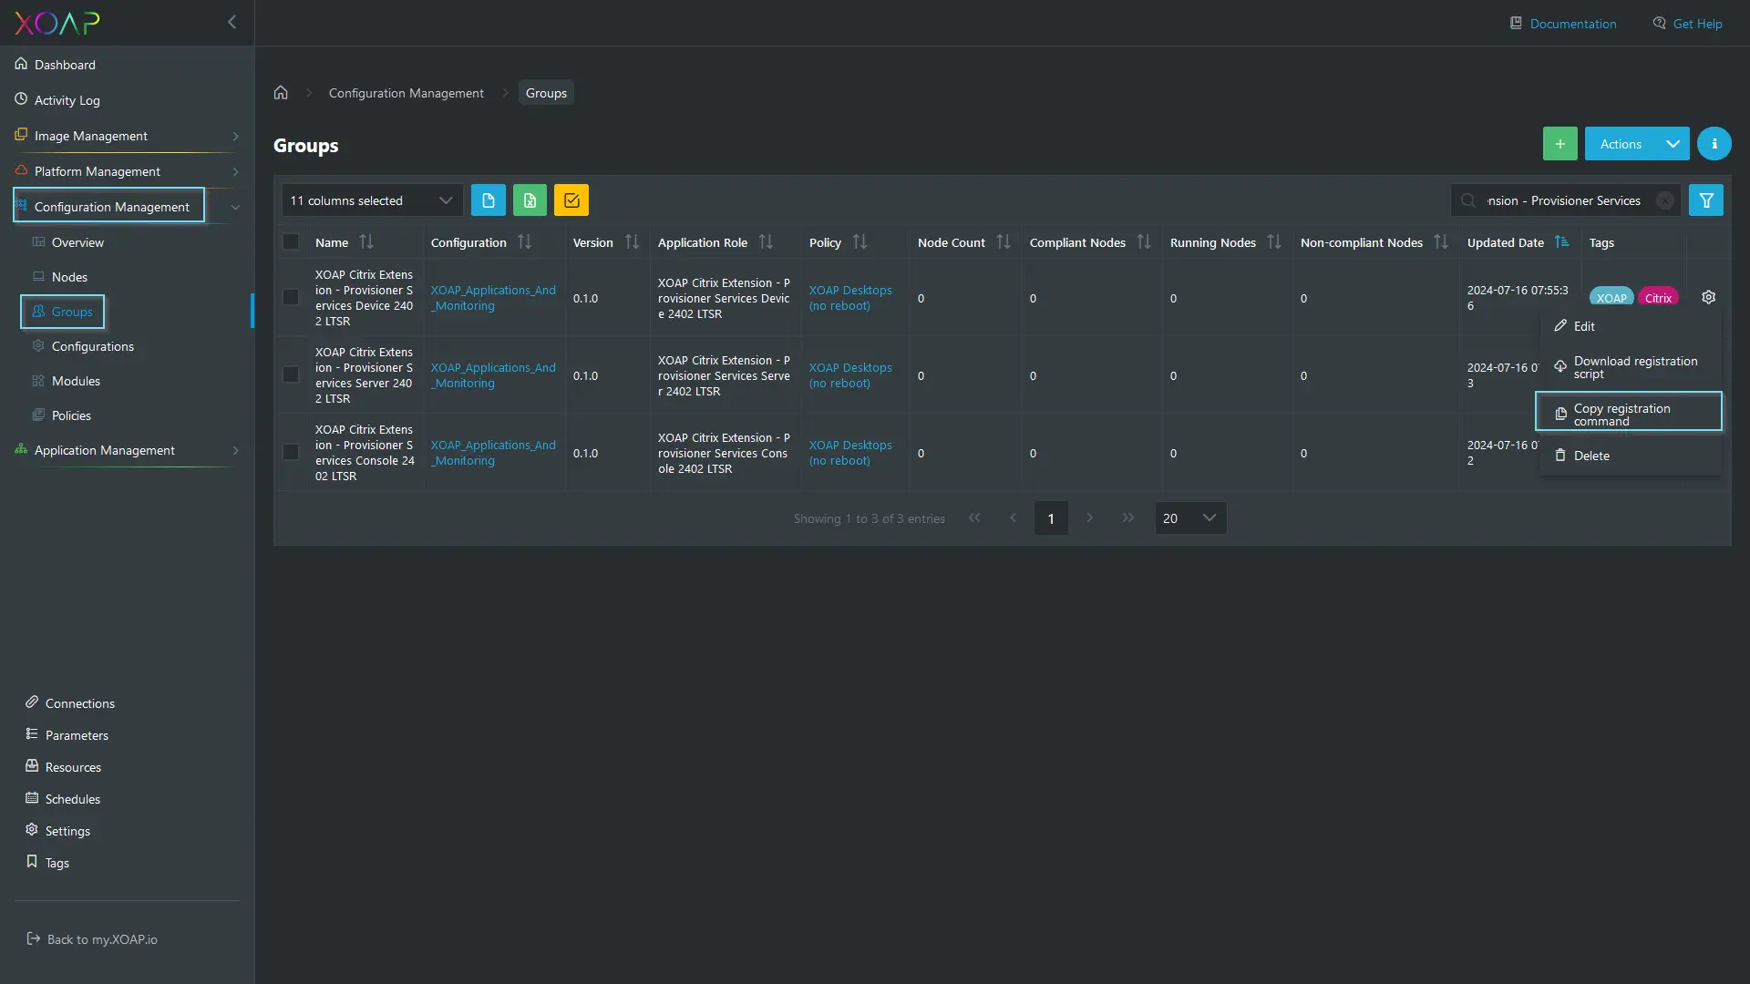1750x984 pixels.
Task: Open Parameters in the sidebar
Action: pos(77,735)
